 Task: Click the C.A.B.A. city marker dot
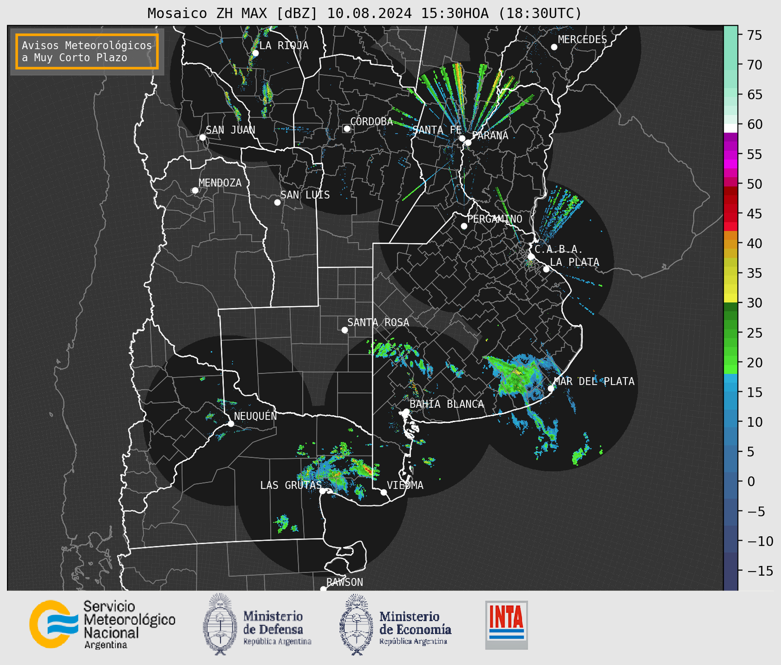[x=531, y=257]
